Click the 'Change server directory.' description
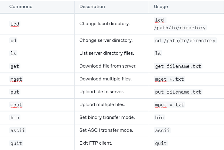 tap(106, 40)
